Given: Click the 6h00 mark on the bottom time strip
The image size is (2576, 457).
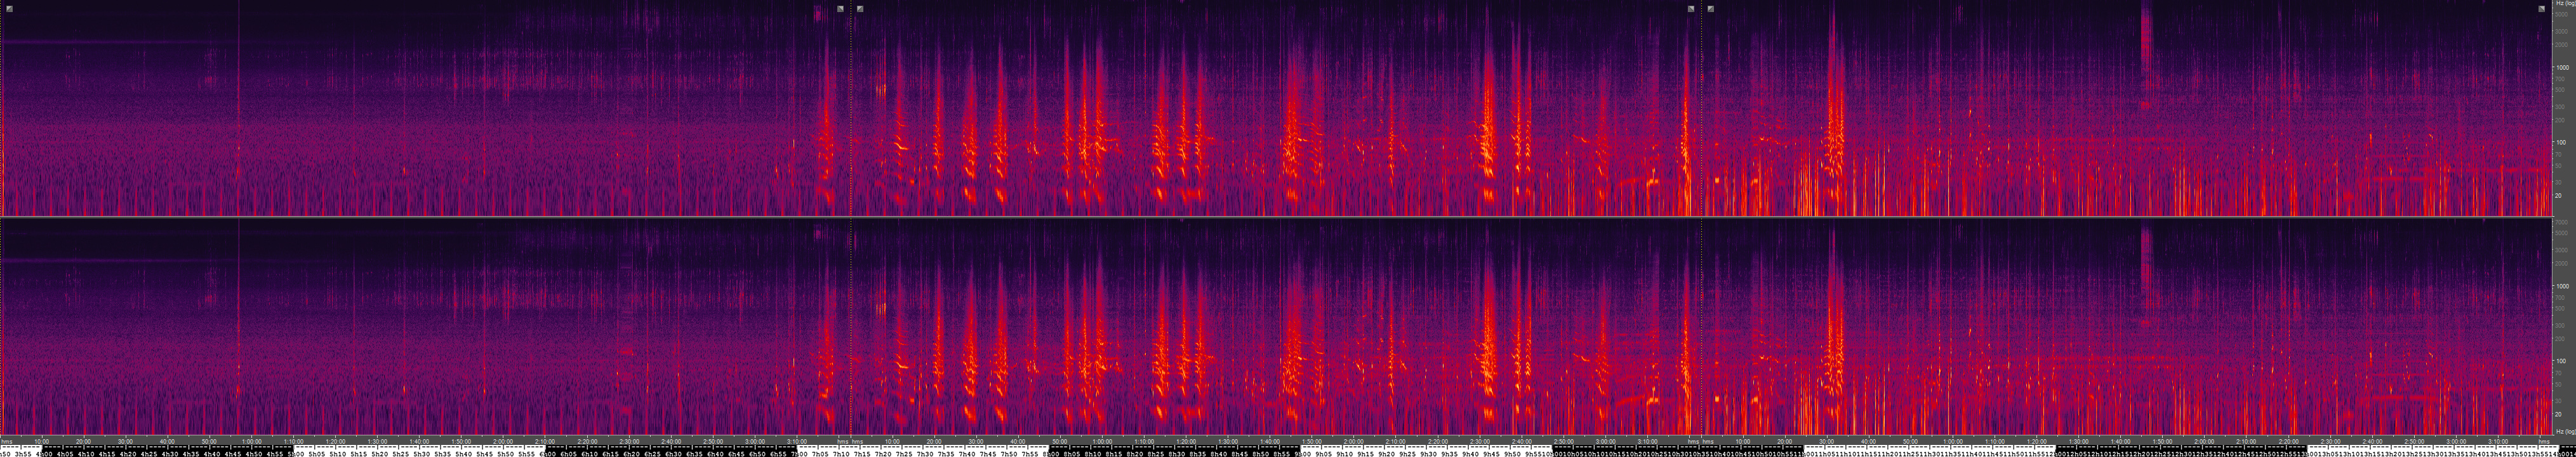Looking at the screenshot, I should click(547, 452).
